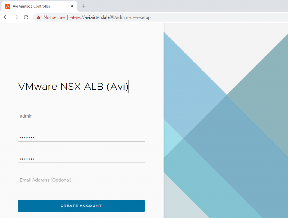This screenshot has height=218, width=288.
Task: Click the Email Address (Optional) field
Action: [x=81, y=180]
